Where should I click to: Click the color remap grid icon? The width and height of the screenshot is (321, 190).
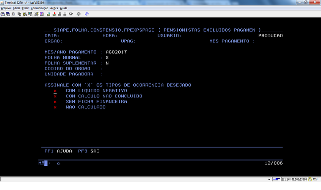[42, 14]
